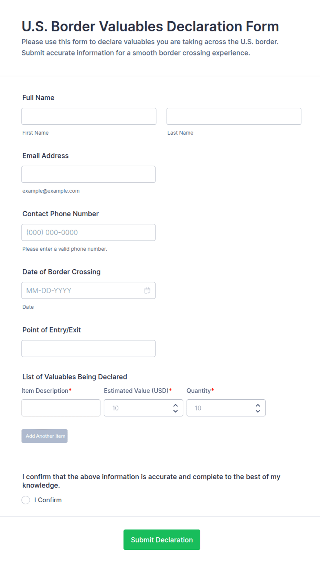Increase Quantity with the up arrow
Image resolution: width=320 pixels, height=567 pixels.
258,405
